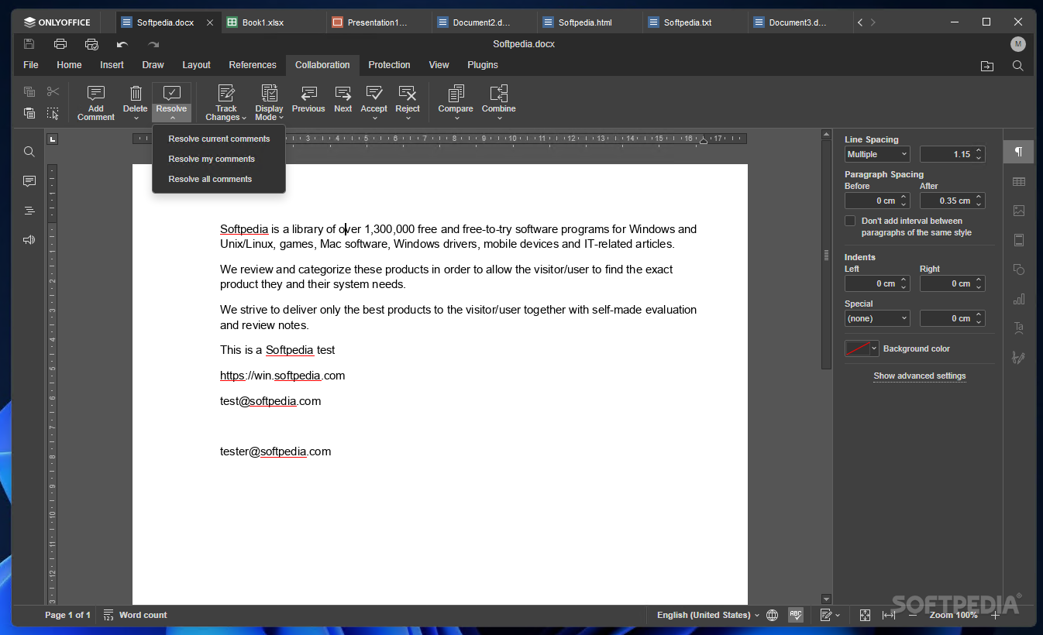Click the Copy icon

[x=29, y=91]
